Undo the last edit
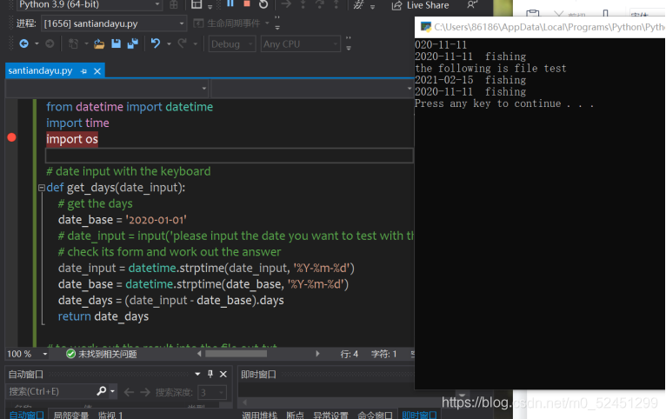Viewport: 666px width, 419px height. click(x=156, y=43)
